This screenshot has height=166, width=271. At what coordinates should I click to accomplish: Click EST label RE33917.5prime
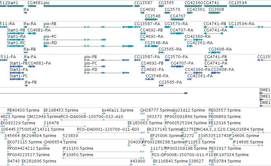[225, 149]
